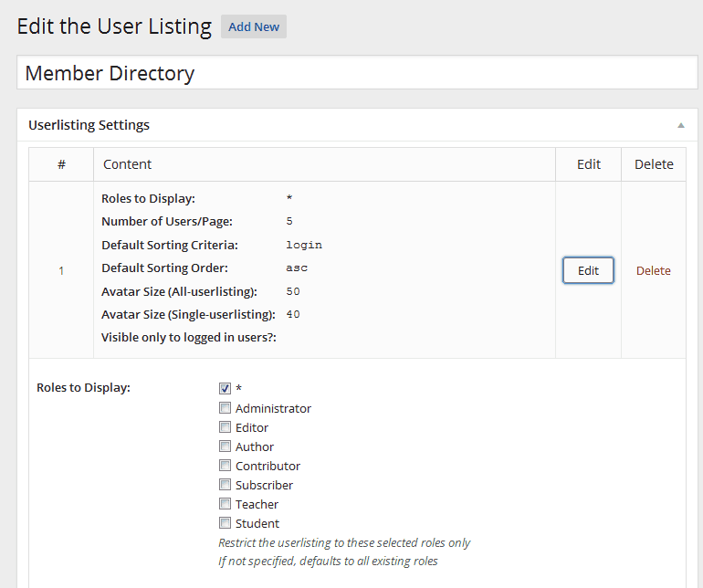
Task: Click the Content column header
Action: tap(128, 164)
